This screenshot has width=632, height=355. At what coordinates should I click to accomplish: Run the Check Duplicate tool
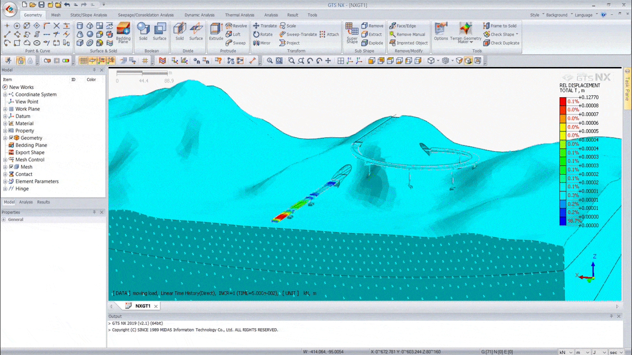pos(501,43)
